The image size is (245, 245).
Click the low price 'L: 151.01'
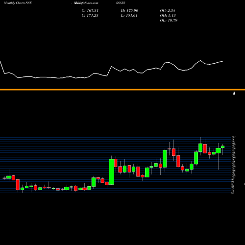tap(129, 16)
